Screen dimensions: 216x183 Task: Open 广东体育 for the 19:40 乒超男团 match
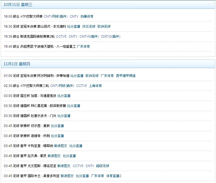84,47
